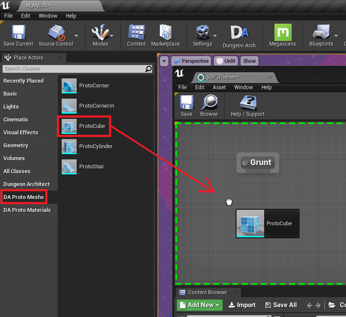Open the Show viewport menu
Image resolution: width=346 pixels, height=317 pixels.
click(249, 61)
